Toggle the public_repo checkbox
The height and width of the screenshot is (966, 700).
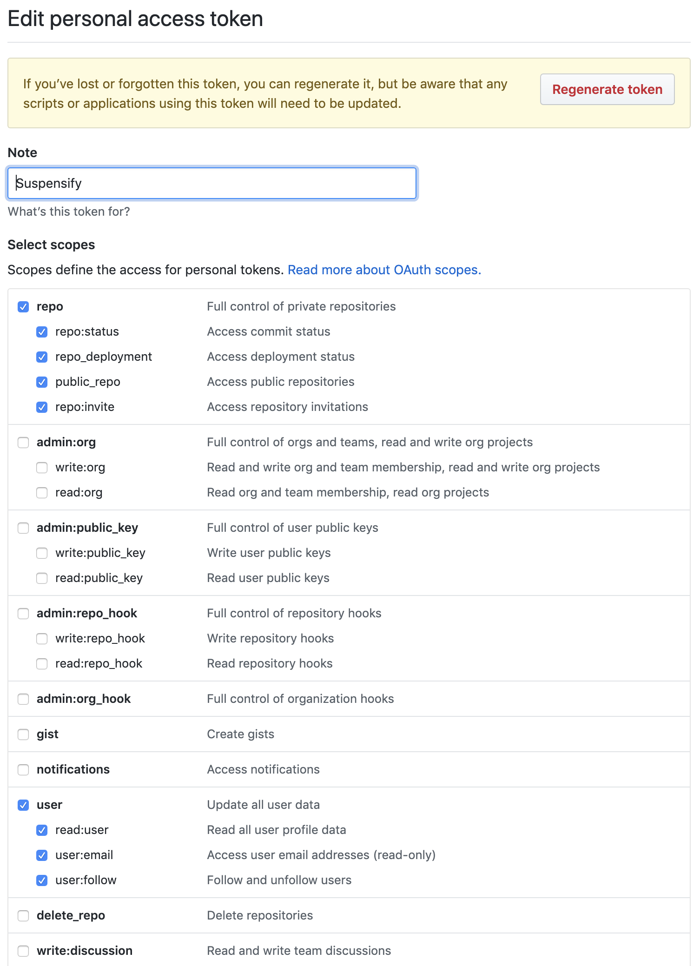42,382
